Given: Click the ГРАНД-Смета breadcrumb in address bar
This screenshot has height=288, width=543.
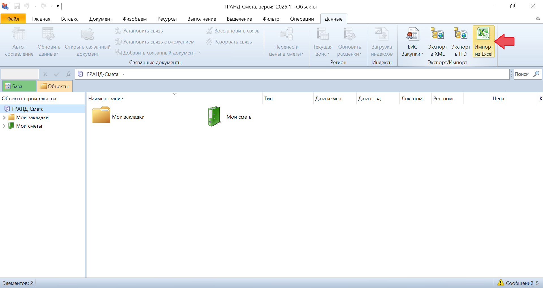Looking at the screenshot, I should click(x=103, y=74).
